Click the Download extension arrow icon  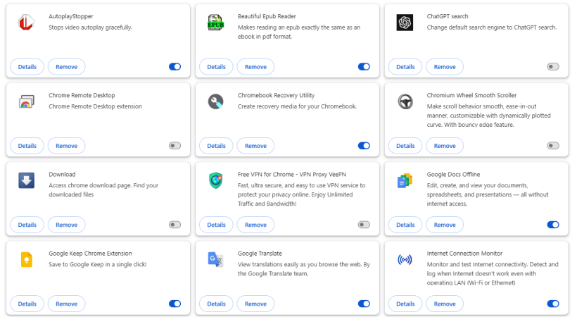26,180
